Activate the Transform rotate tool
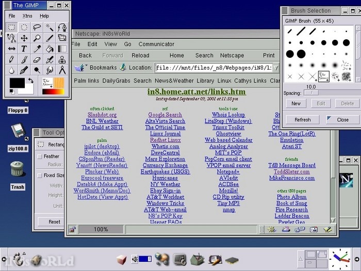This screenshot has width=361, height=271. point(62,38)
